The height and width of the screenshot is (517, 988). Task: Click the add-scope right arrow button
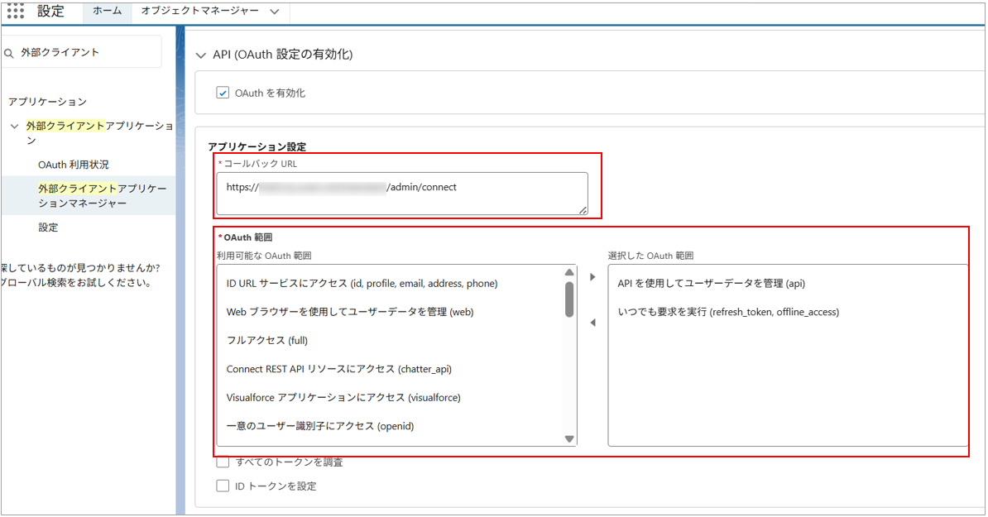coord(592,277)
